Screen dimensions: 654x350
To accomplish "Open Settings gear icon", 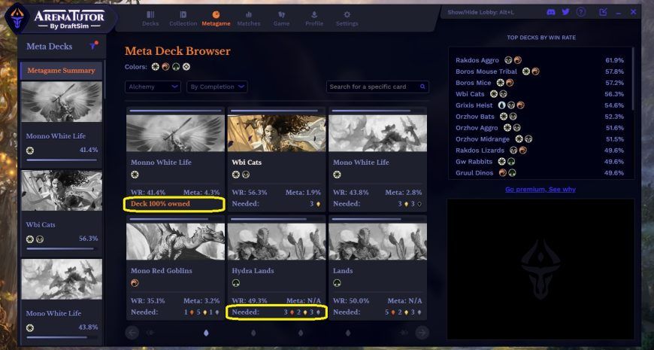I will [x=347, y=14].
